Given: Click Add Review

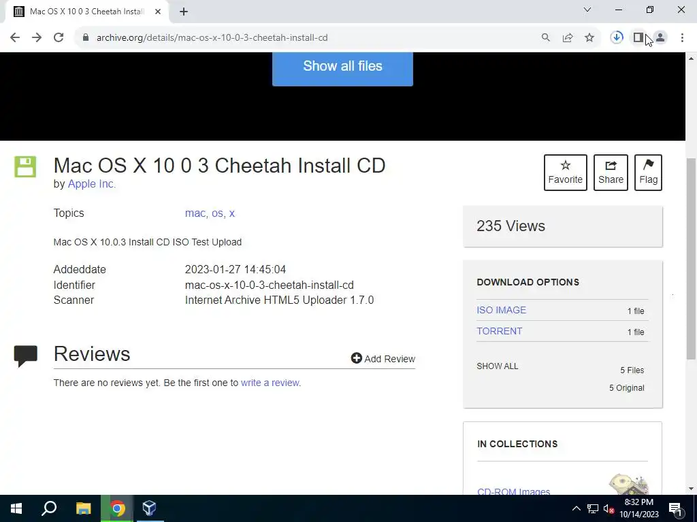Looking at the screenshot, I should [x=383, y=359].
